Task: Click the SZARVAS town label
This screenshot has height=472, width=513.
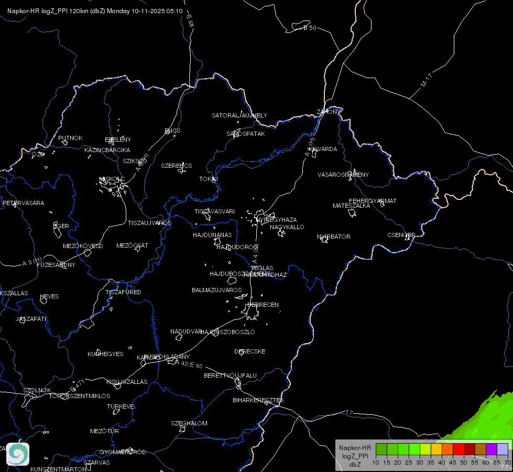Action: click(x=96, y=463)
